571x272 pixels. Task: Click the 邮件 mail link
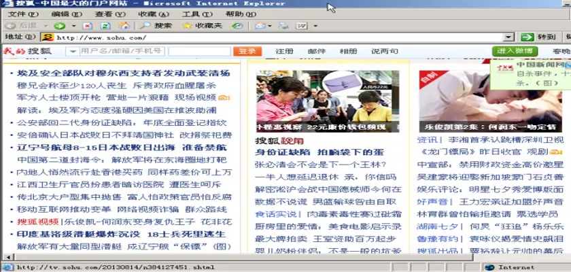click(317, 52)
